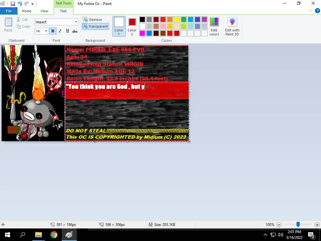Pick the purple color swatch

click(x=204, y=19)
